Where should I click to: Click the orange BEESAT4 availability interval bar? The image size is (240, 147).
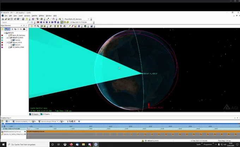(x=133, y=131)
